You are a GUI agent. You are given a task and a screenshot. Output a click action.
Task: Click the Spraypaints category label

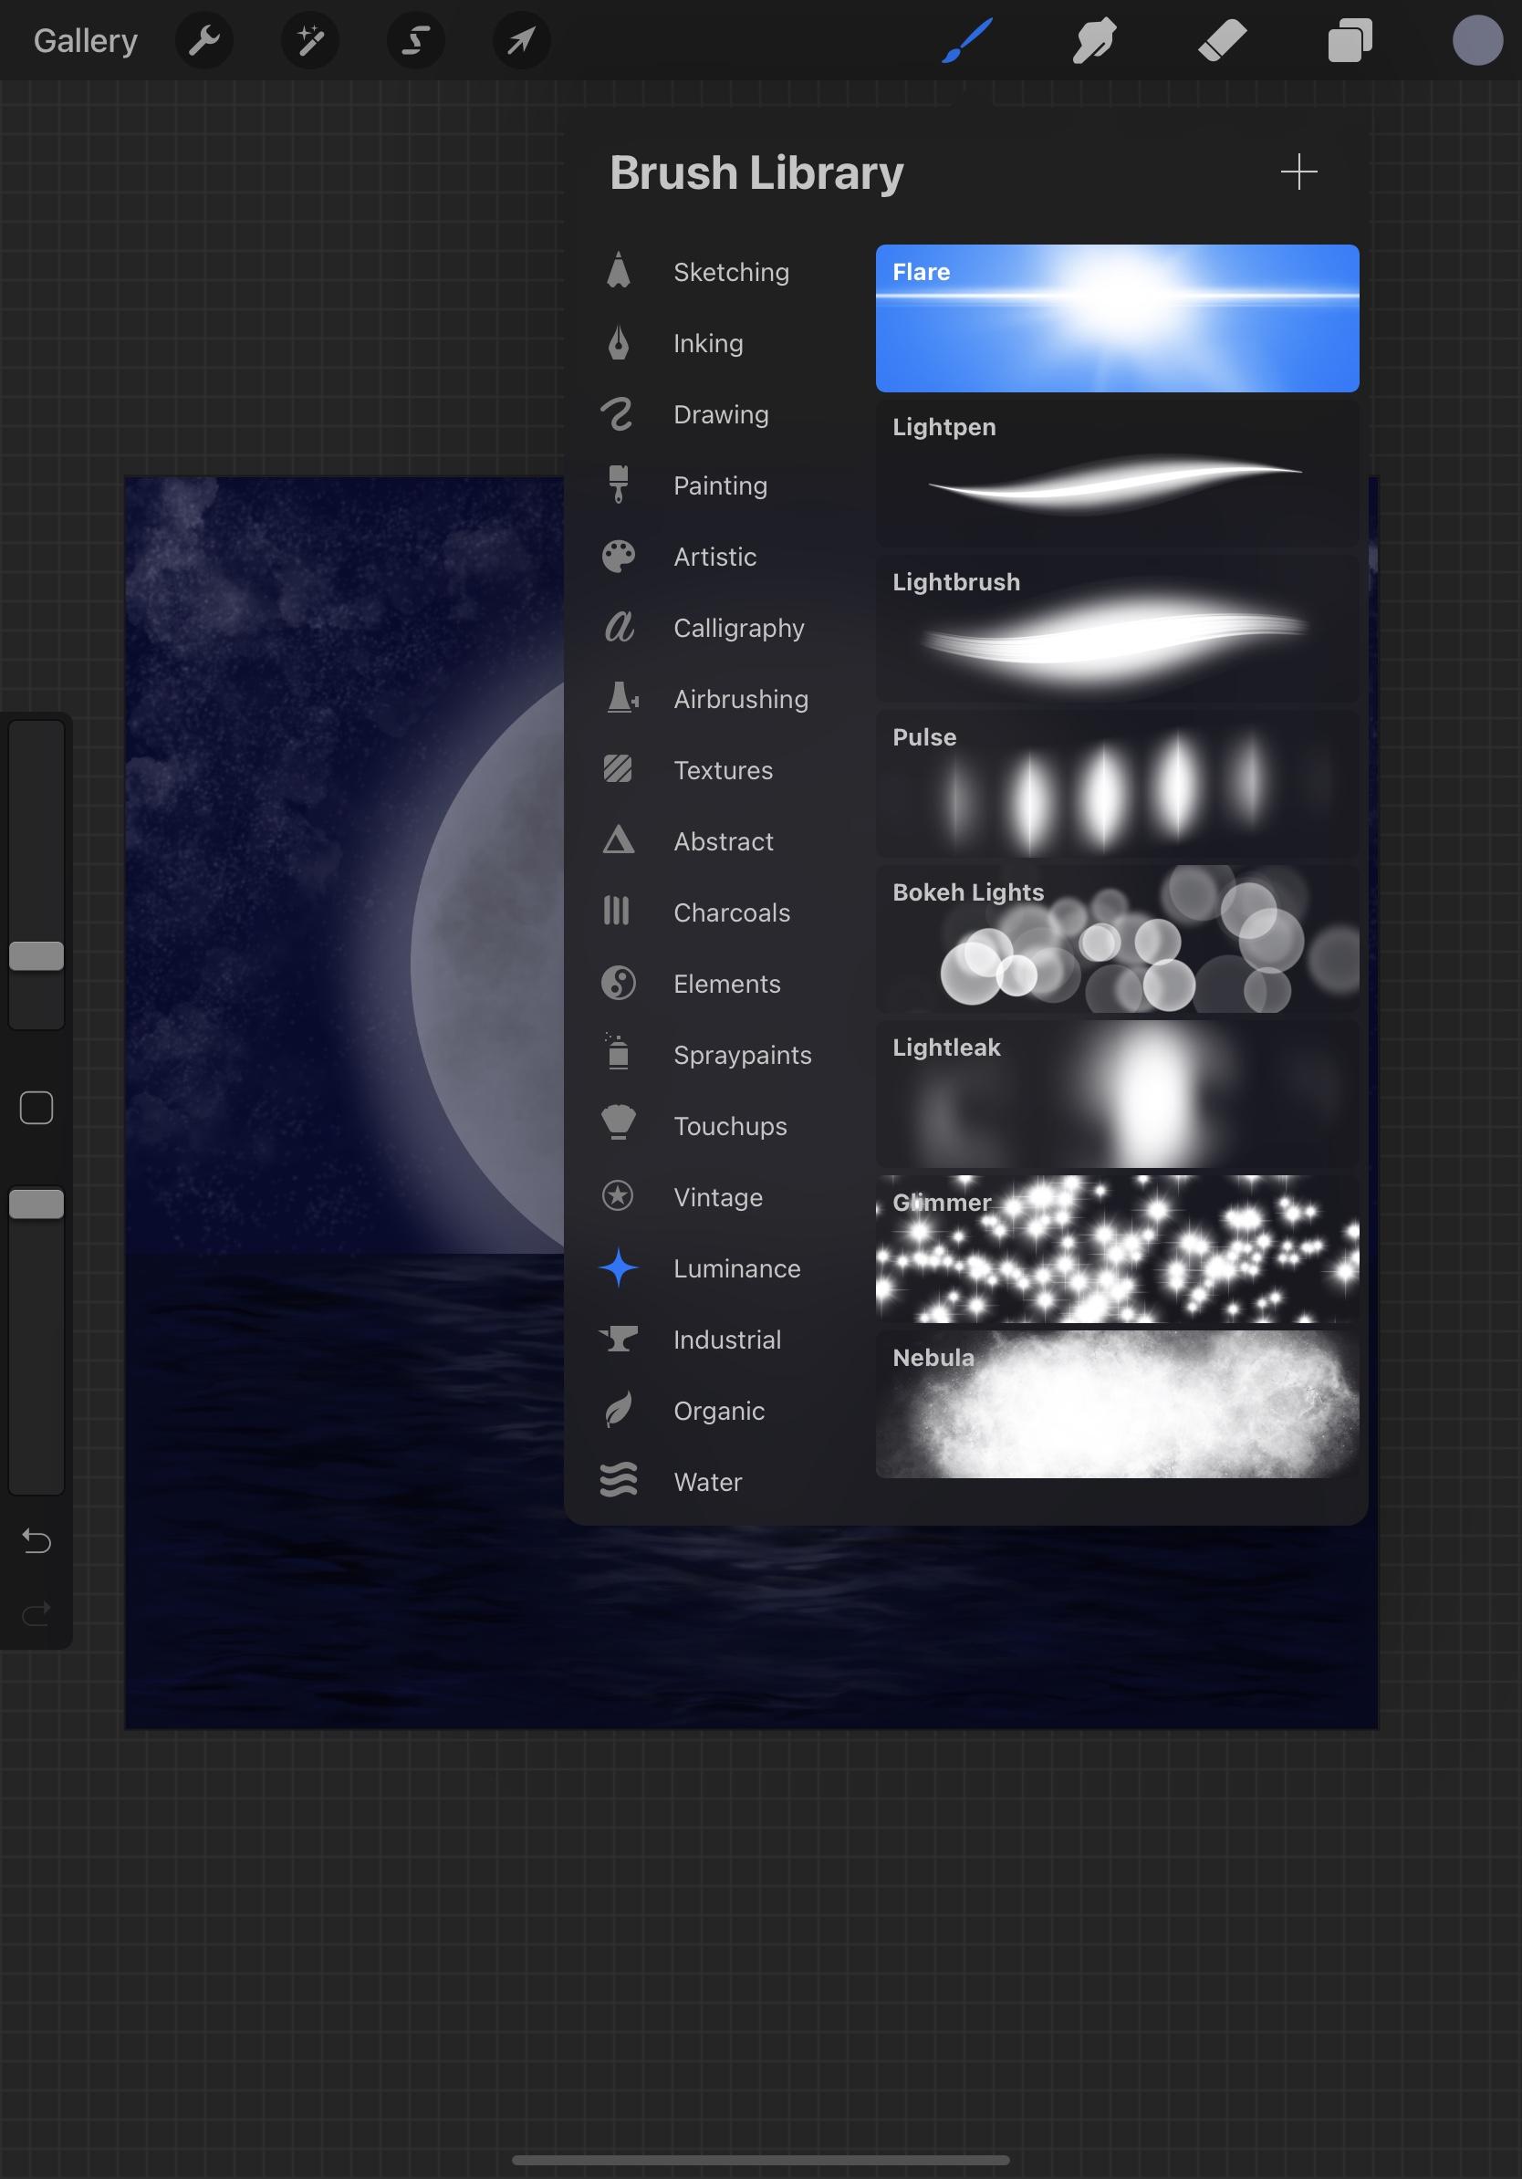742,1056
